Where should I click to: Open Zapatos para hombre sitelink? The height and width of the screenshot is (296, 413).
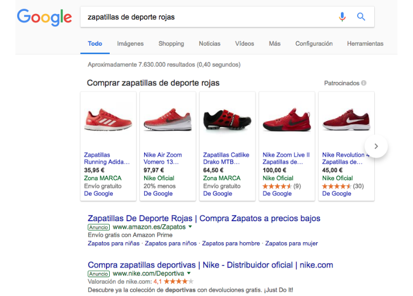[x=231, y=243]
